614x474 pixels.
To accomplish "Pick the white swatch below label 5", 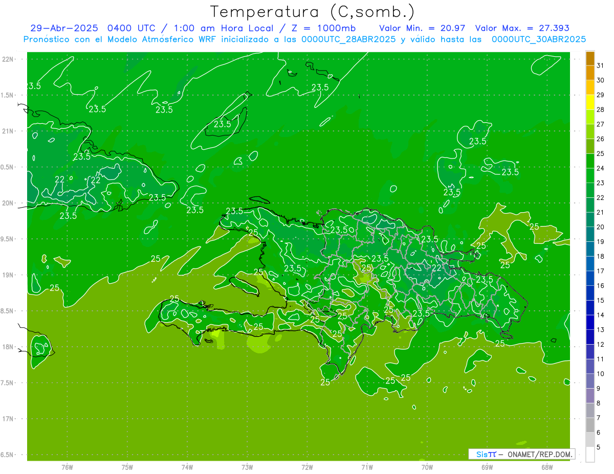I will click(x=590, y=455).
